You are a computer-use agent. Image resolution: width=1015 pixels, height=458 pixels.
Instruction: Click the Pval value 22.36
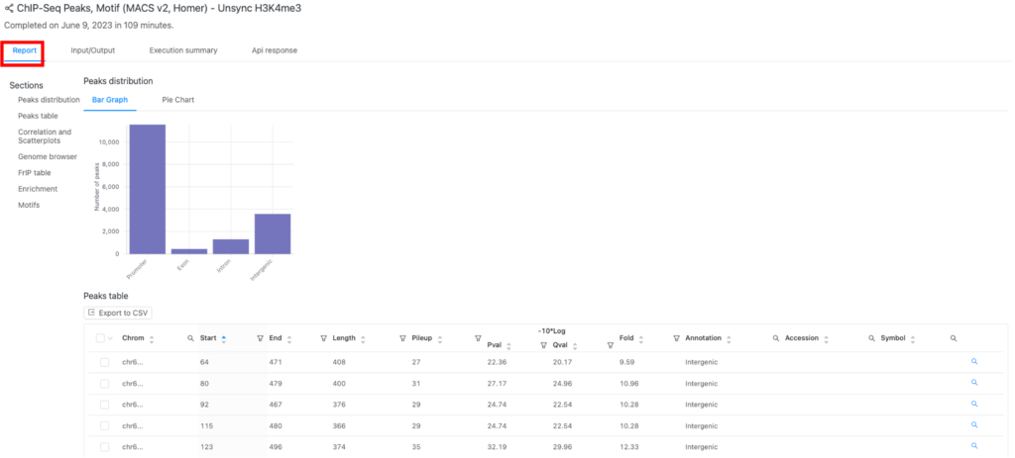point(497,362)
